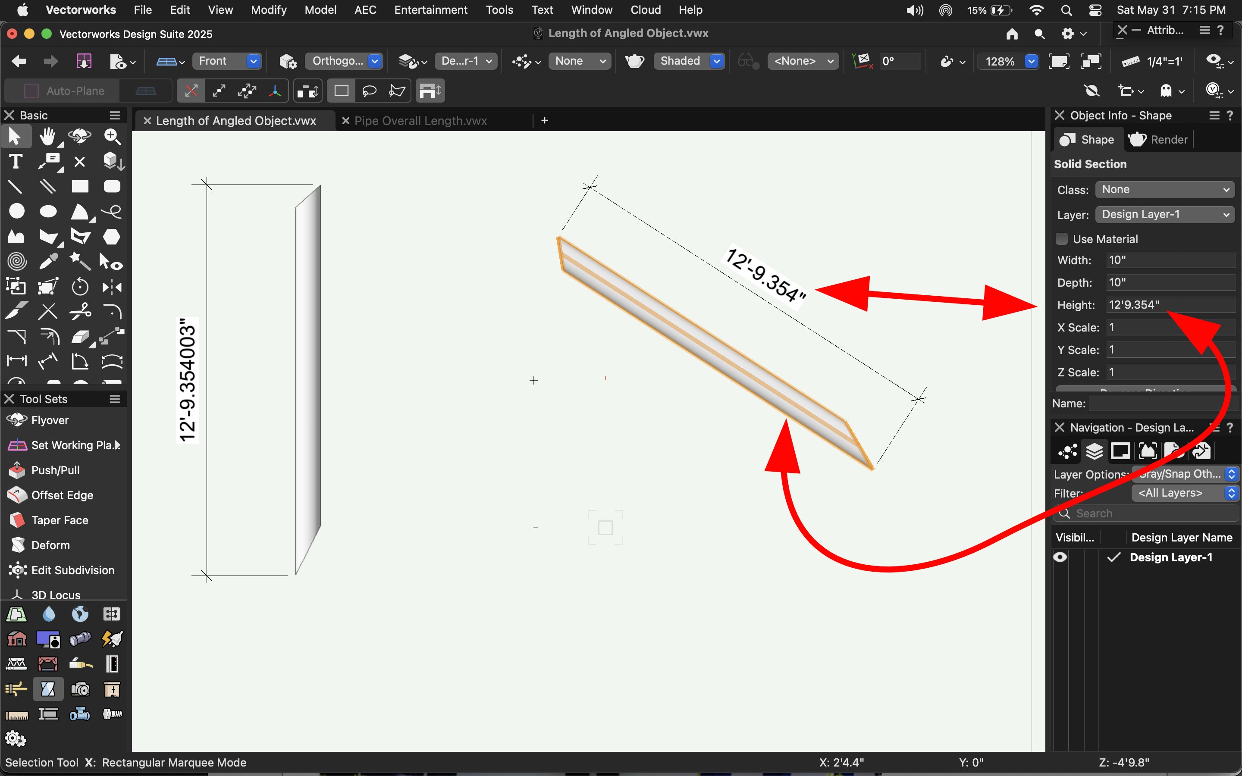This screenshot has width=1242, height=776.
Task: Enable the Use Material checkbox
Action: click(x=1062, y=239)
